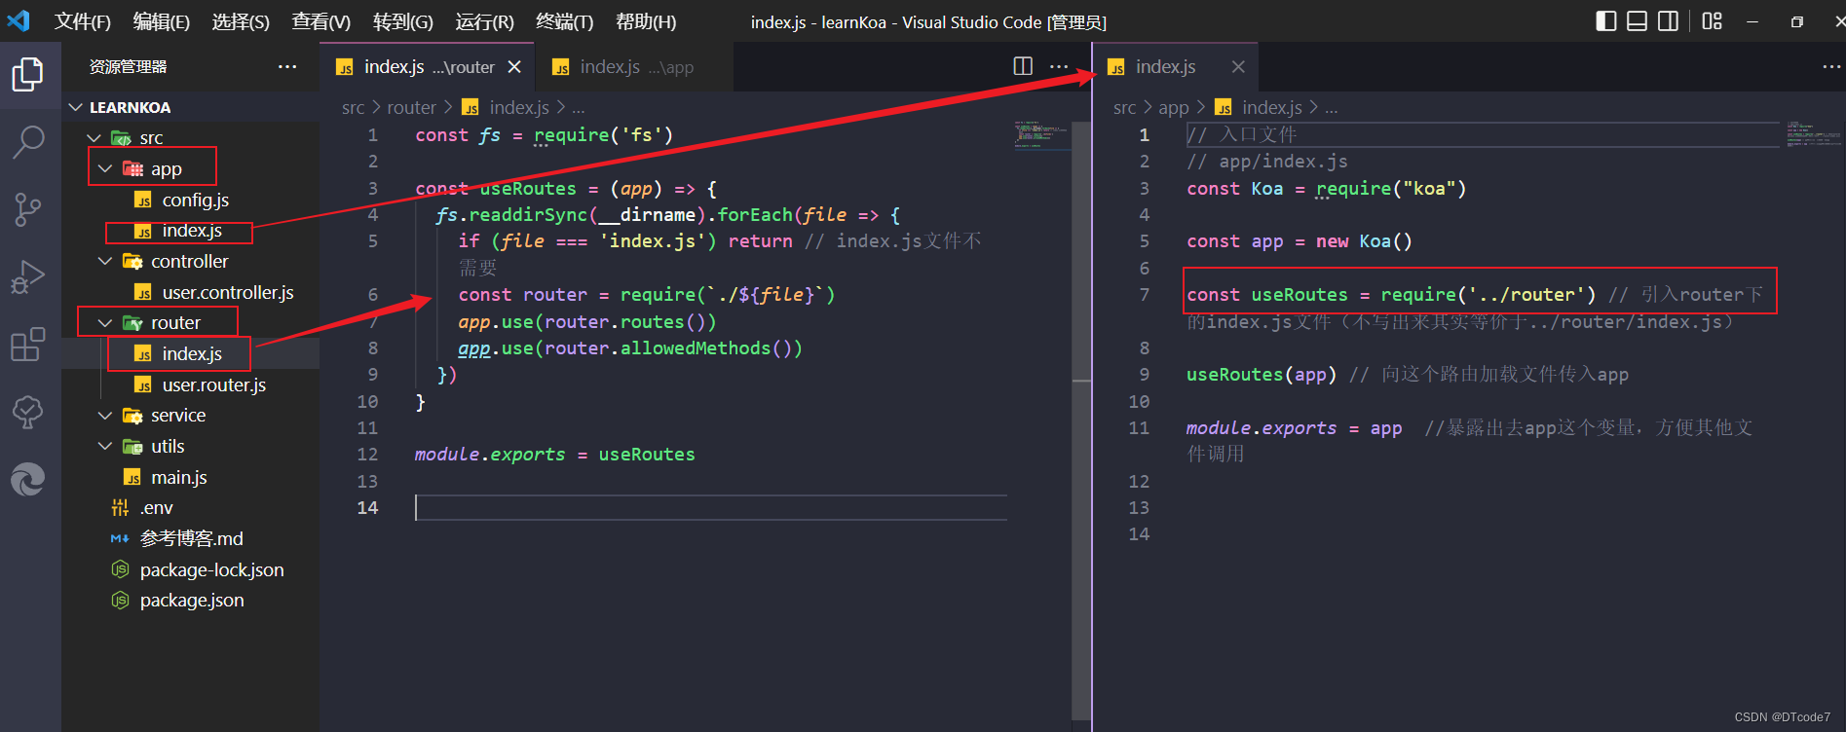Toggle primary side bar layout icon

[1606, 21]
